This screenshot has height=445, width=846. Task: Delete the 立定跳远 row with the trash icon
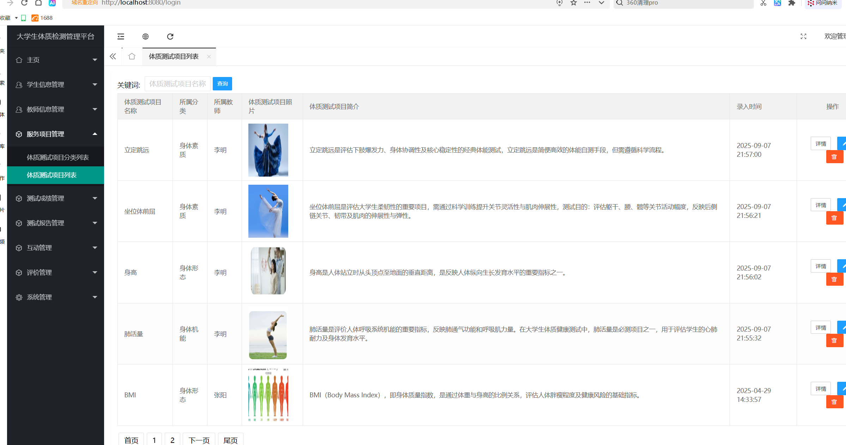(x=834, y=157)
